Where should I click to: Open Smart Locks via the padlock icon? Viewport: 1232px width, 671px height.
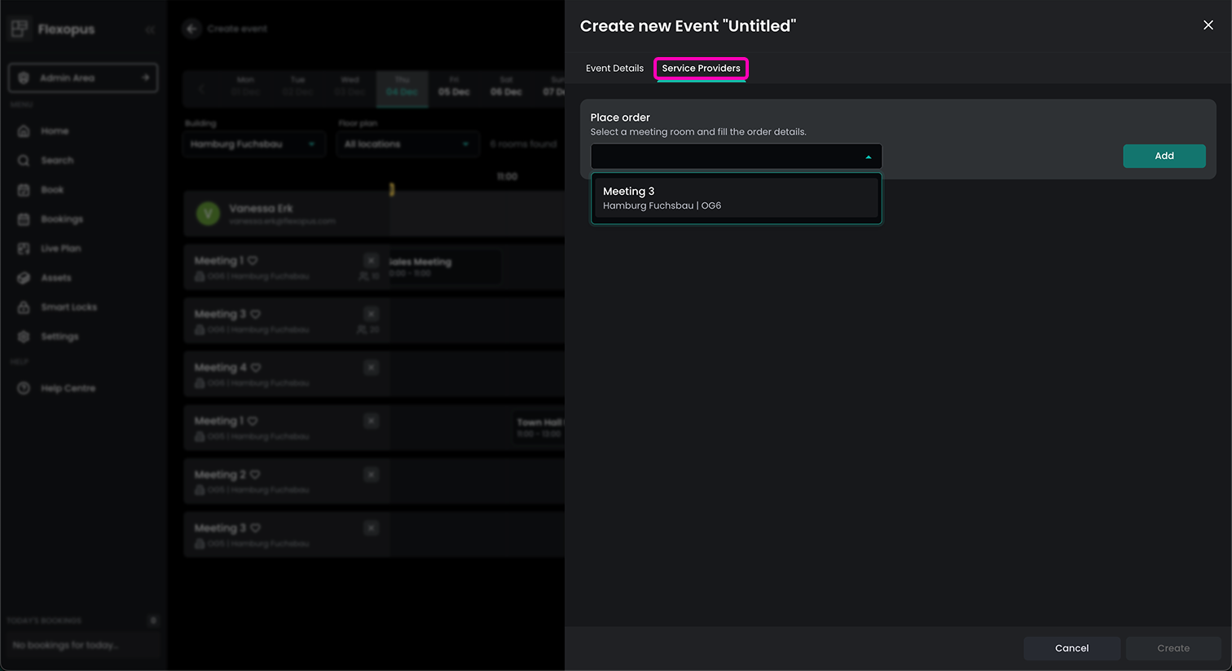[24, 307]
